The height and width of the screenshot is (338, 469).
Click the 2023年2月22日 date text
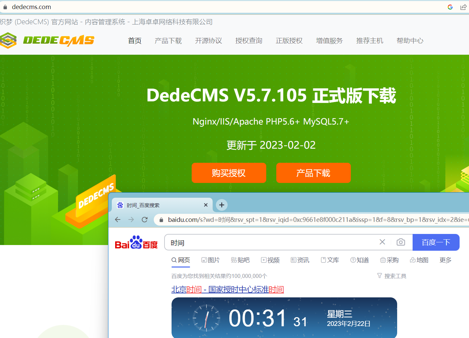(x=348, y=324)
